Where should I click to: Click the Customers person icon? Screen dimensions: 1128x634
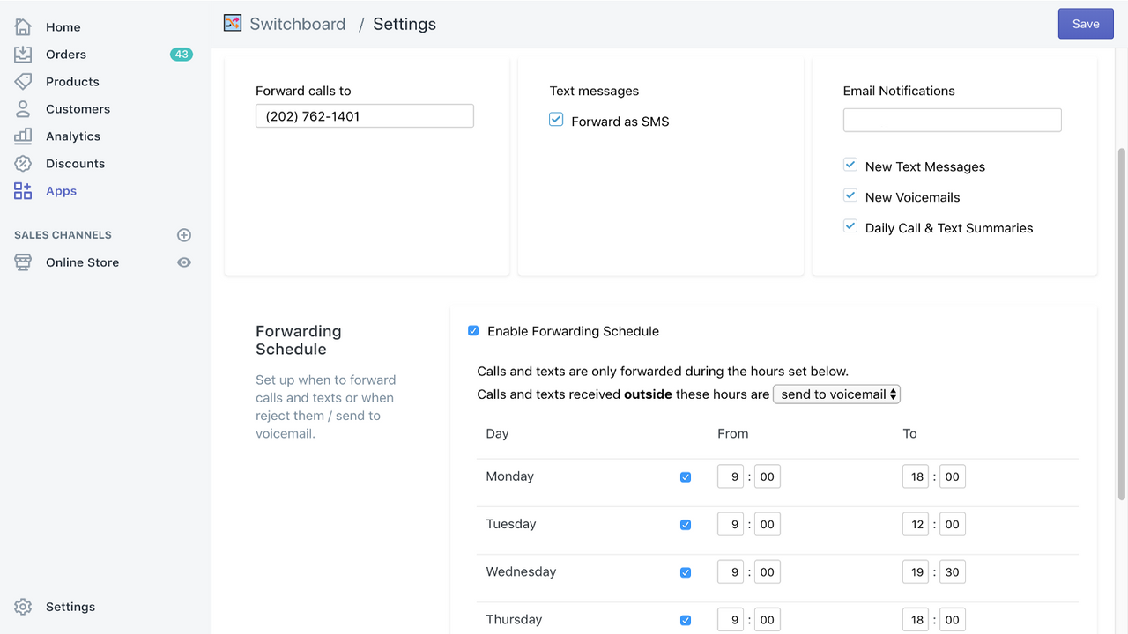[x=23, y=109]
